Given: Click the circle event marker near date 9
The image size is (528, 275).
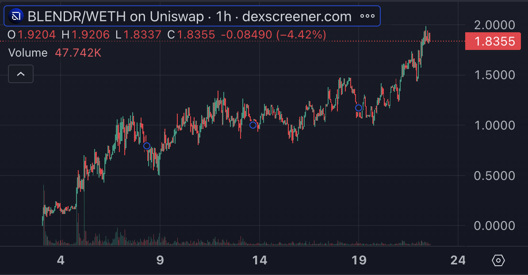Looking at the screenshot, I should pyautogui.click(x=147, y=146).
